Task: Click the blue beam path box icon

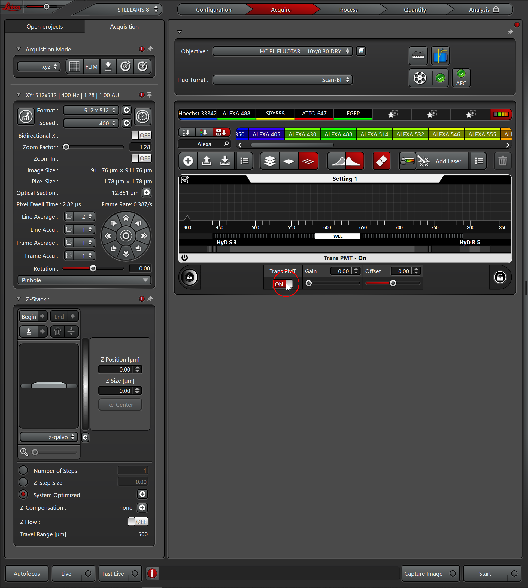Action: click(440, 55)
